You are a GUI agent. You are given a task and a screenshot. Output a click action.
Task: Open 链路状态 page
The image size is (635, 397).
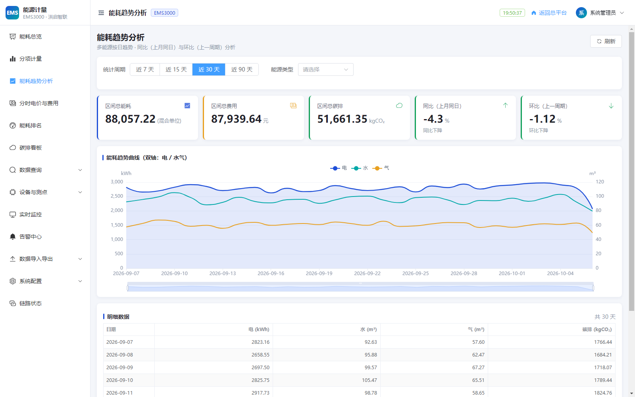[45, 303]
